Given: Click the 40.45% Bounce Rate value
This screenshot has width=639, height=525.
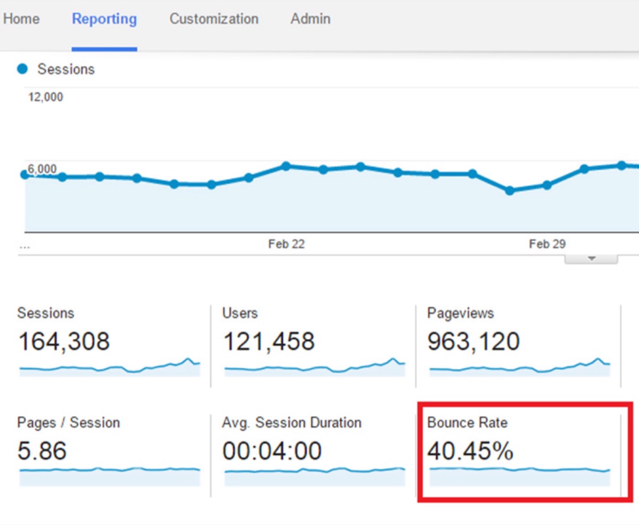Looking at the screenshot, I should coord(470,452).
